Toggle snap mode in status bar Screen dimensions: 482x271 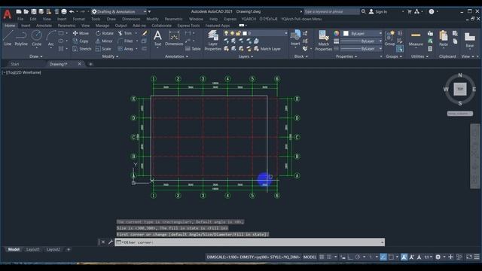pyautogui.click(x=329, y=257)
